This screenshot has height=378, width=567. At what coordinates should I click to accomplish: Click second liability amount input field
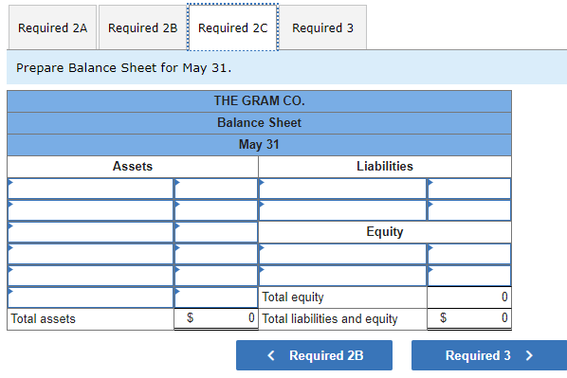click(x=469, y=210)
